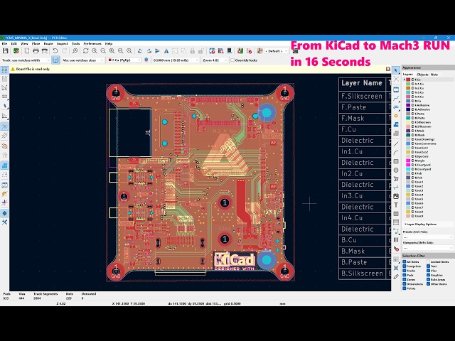Open the Place menu
The width and height of the screenshot is (455, 341).
36,43
